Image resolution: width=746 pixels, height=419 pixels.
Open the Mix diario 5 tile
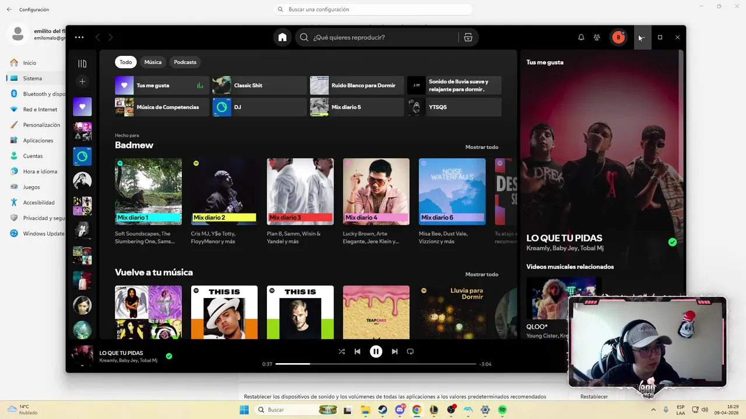(x=357, y=107)
